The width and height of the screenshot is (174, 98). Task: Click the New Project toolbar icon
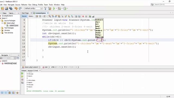pyautogui.click(x=2, y=8)
